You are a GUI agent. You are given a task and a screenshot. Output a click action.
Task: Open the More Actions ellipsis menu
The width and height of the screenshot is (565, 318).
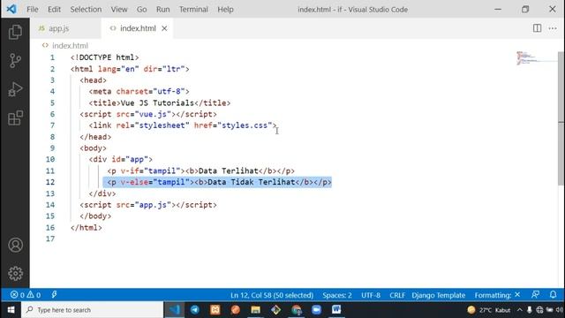553,28
